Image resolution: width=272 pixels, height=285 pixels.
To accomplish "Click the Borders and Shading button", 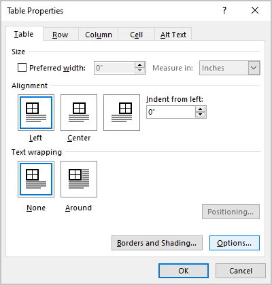I will click(157, 243).
